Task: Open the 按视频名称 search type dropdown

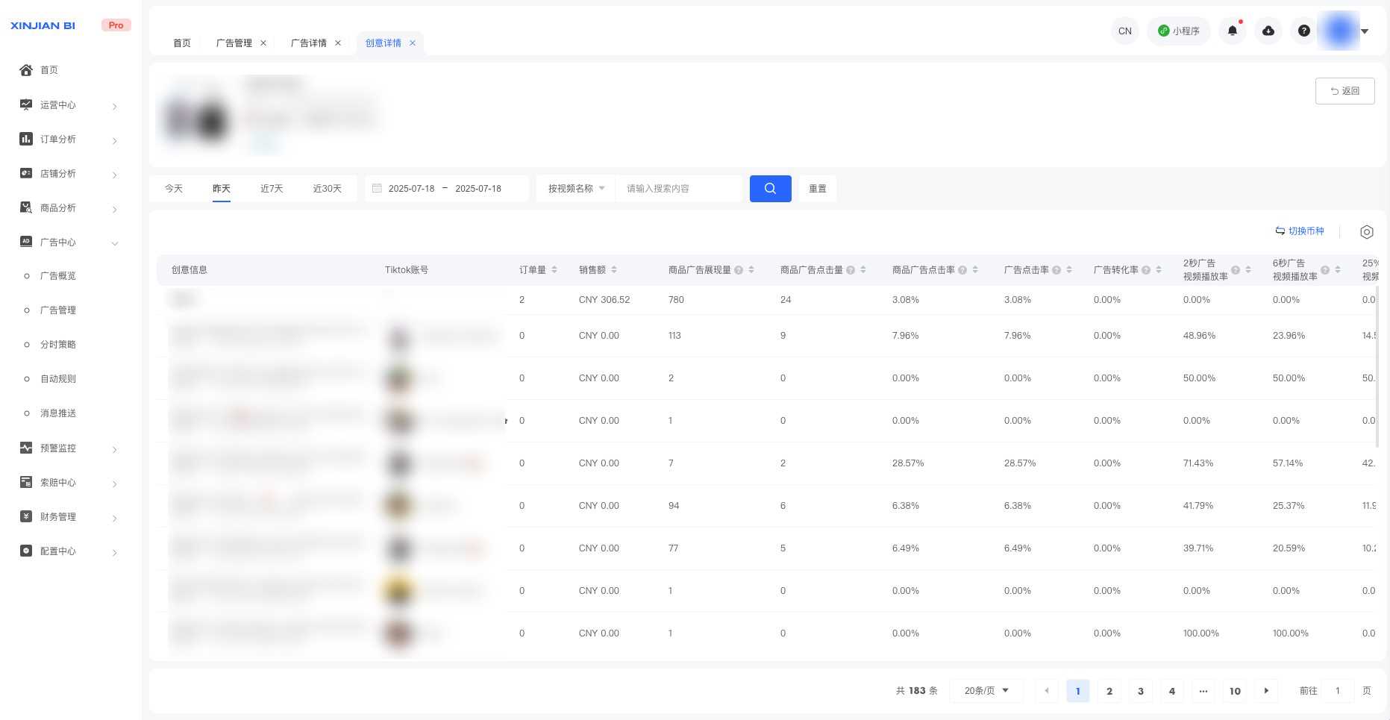Action: click(576, 188)
